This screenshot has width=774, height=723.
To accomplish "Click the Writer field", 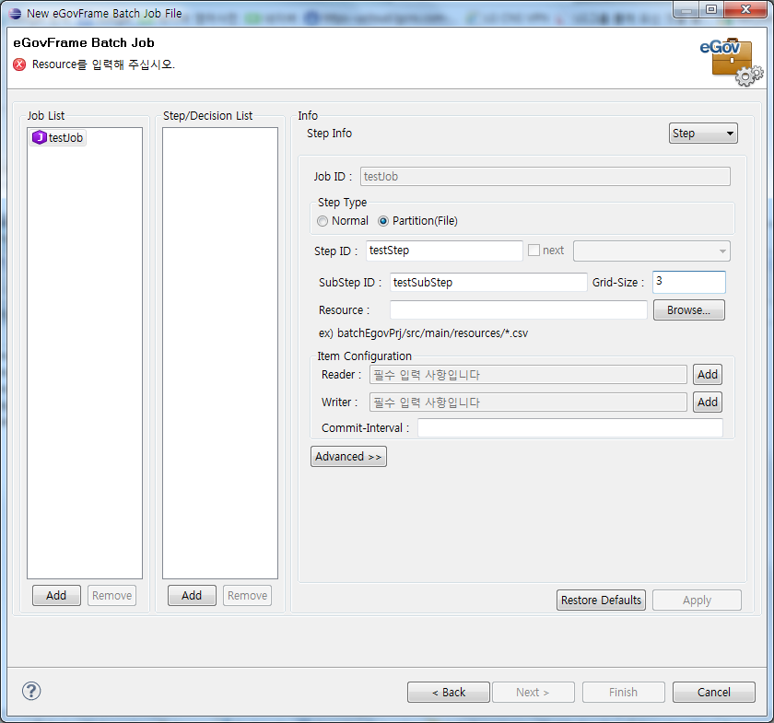I will coord(528,402).
